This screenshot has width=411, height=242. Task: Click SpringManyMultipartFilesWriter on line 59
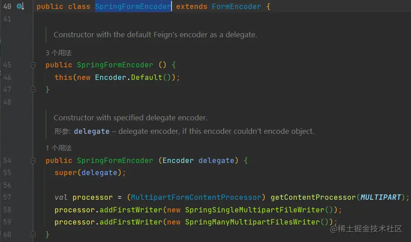point(253,222)
